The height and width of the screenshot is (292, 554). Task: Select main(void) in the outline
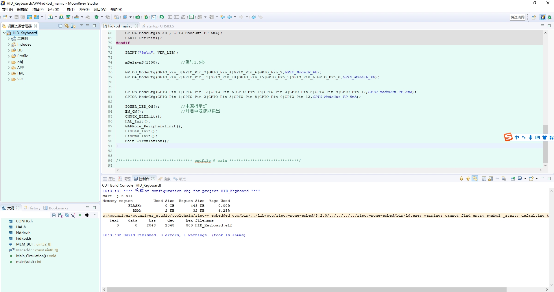(25, 262)
